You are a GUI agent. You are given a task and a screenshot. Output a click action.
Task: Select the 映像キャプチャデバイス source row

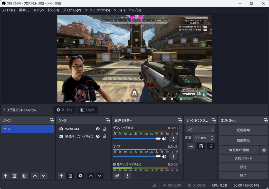click(x=83, y=136)
